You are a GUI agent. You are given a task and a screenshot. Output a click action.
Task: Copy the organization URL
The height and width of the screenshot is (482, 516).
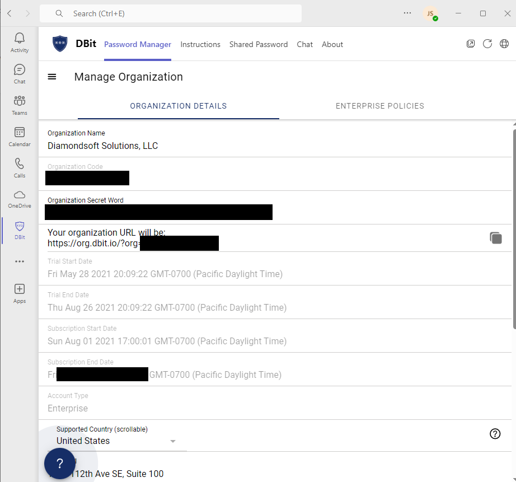point(496,238)
